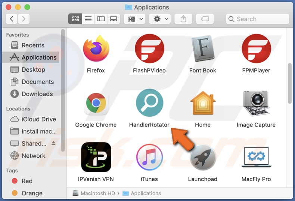Open Downloads in the sidebar
295x201 pixels.
point(31,94)
